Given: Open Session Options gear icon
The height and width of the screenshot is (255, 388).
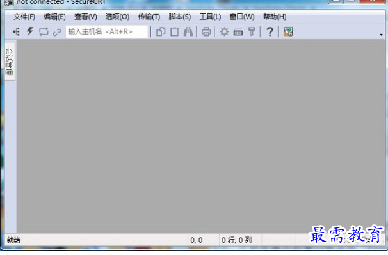Looking at the screenshot, I should (225, 32).
